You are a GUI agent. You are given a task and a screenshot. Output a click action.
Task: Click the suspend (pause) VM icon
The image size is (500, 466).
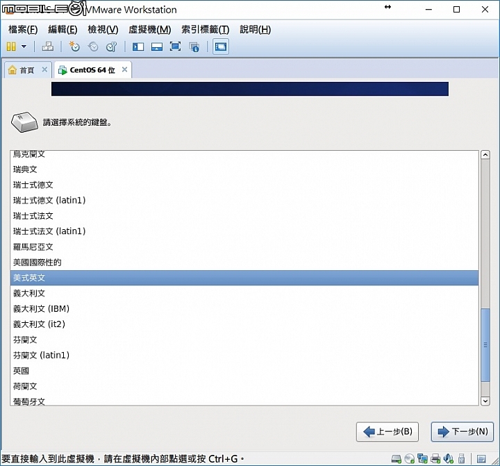pyautogui.click(x=11, y=47)
